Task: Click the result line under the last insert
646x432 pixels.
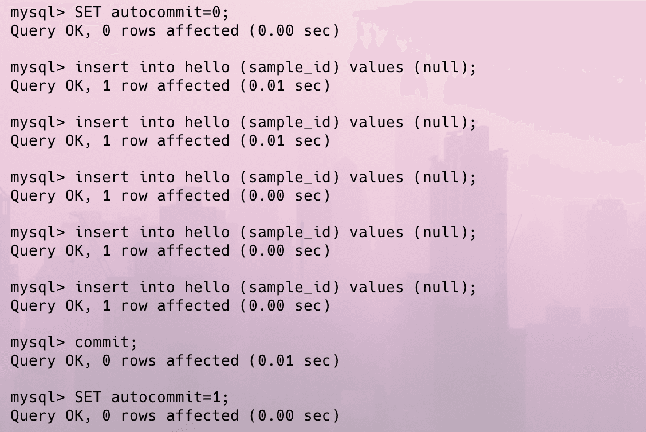Action: [170, 306]
